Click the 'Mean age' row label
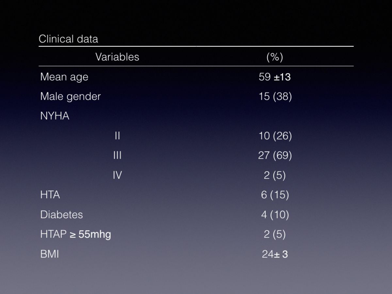The height and width of the screenshot is (294, 392). (x=64, y=77)
